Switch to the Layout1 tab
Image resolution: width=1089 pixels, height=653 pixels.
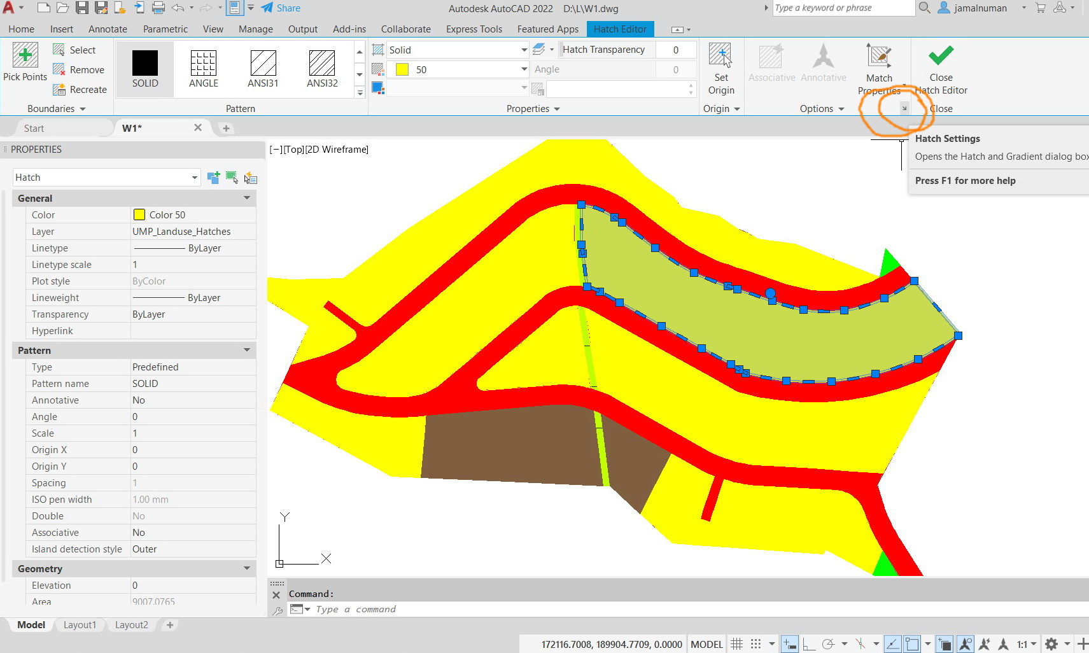pyautogui.click(x=80, y=624)
